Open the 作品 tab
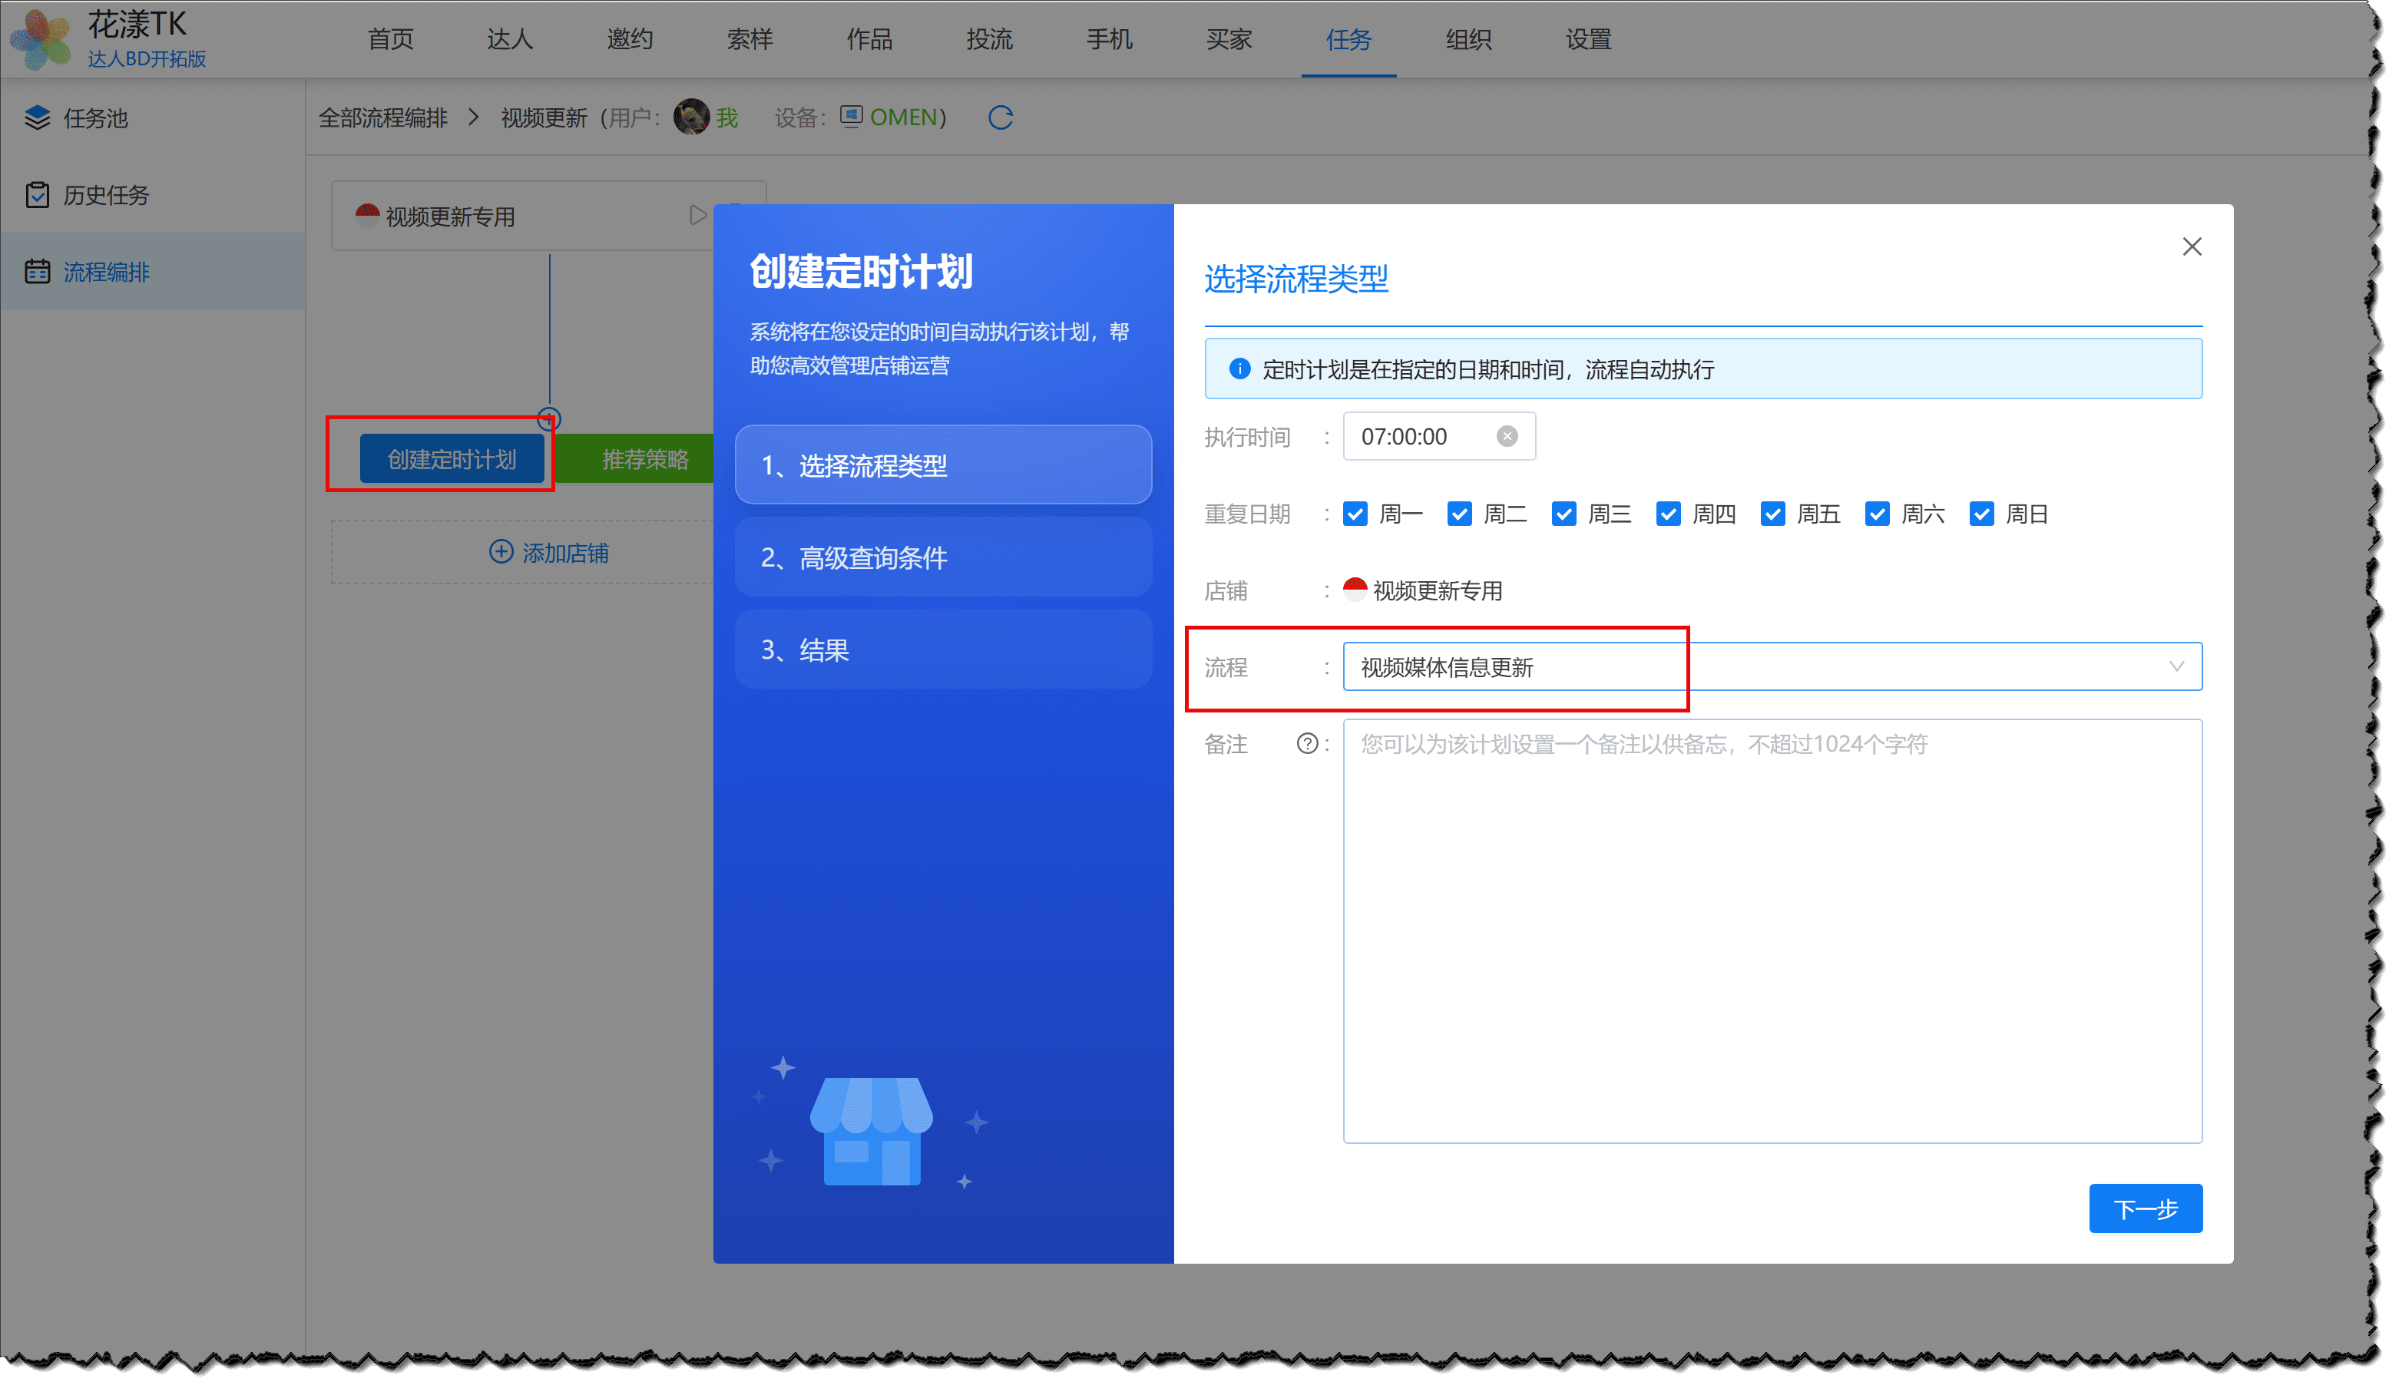 pos(869,39)
